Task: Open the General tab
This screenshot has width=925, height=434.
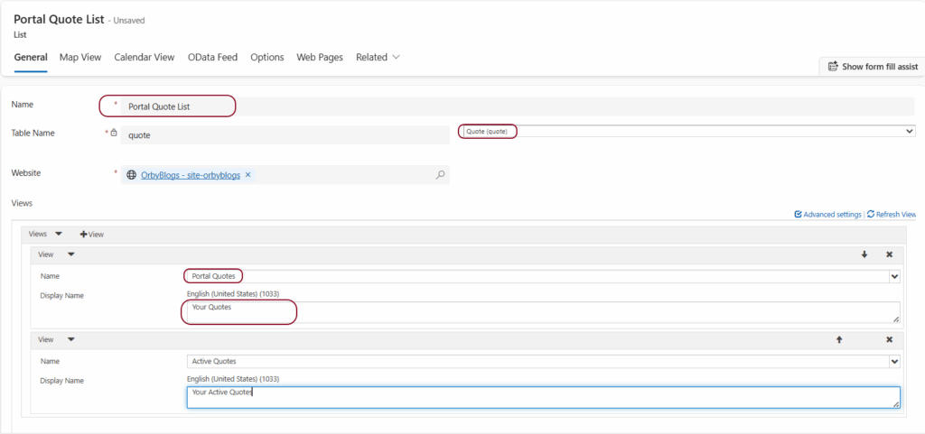Action: point(31,57)
